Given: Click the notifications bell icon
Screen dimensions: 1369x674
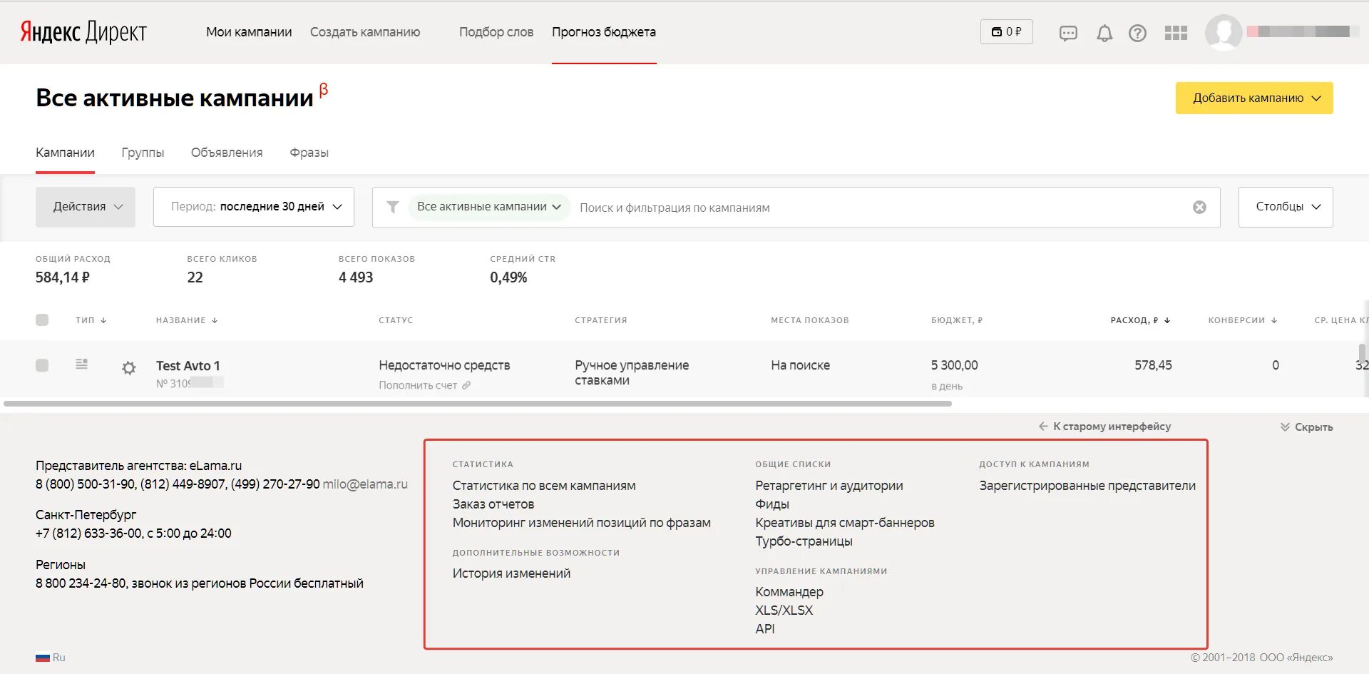Looking at the screenshot, I should [x=1104, y=34].
